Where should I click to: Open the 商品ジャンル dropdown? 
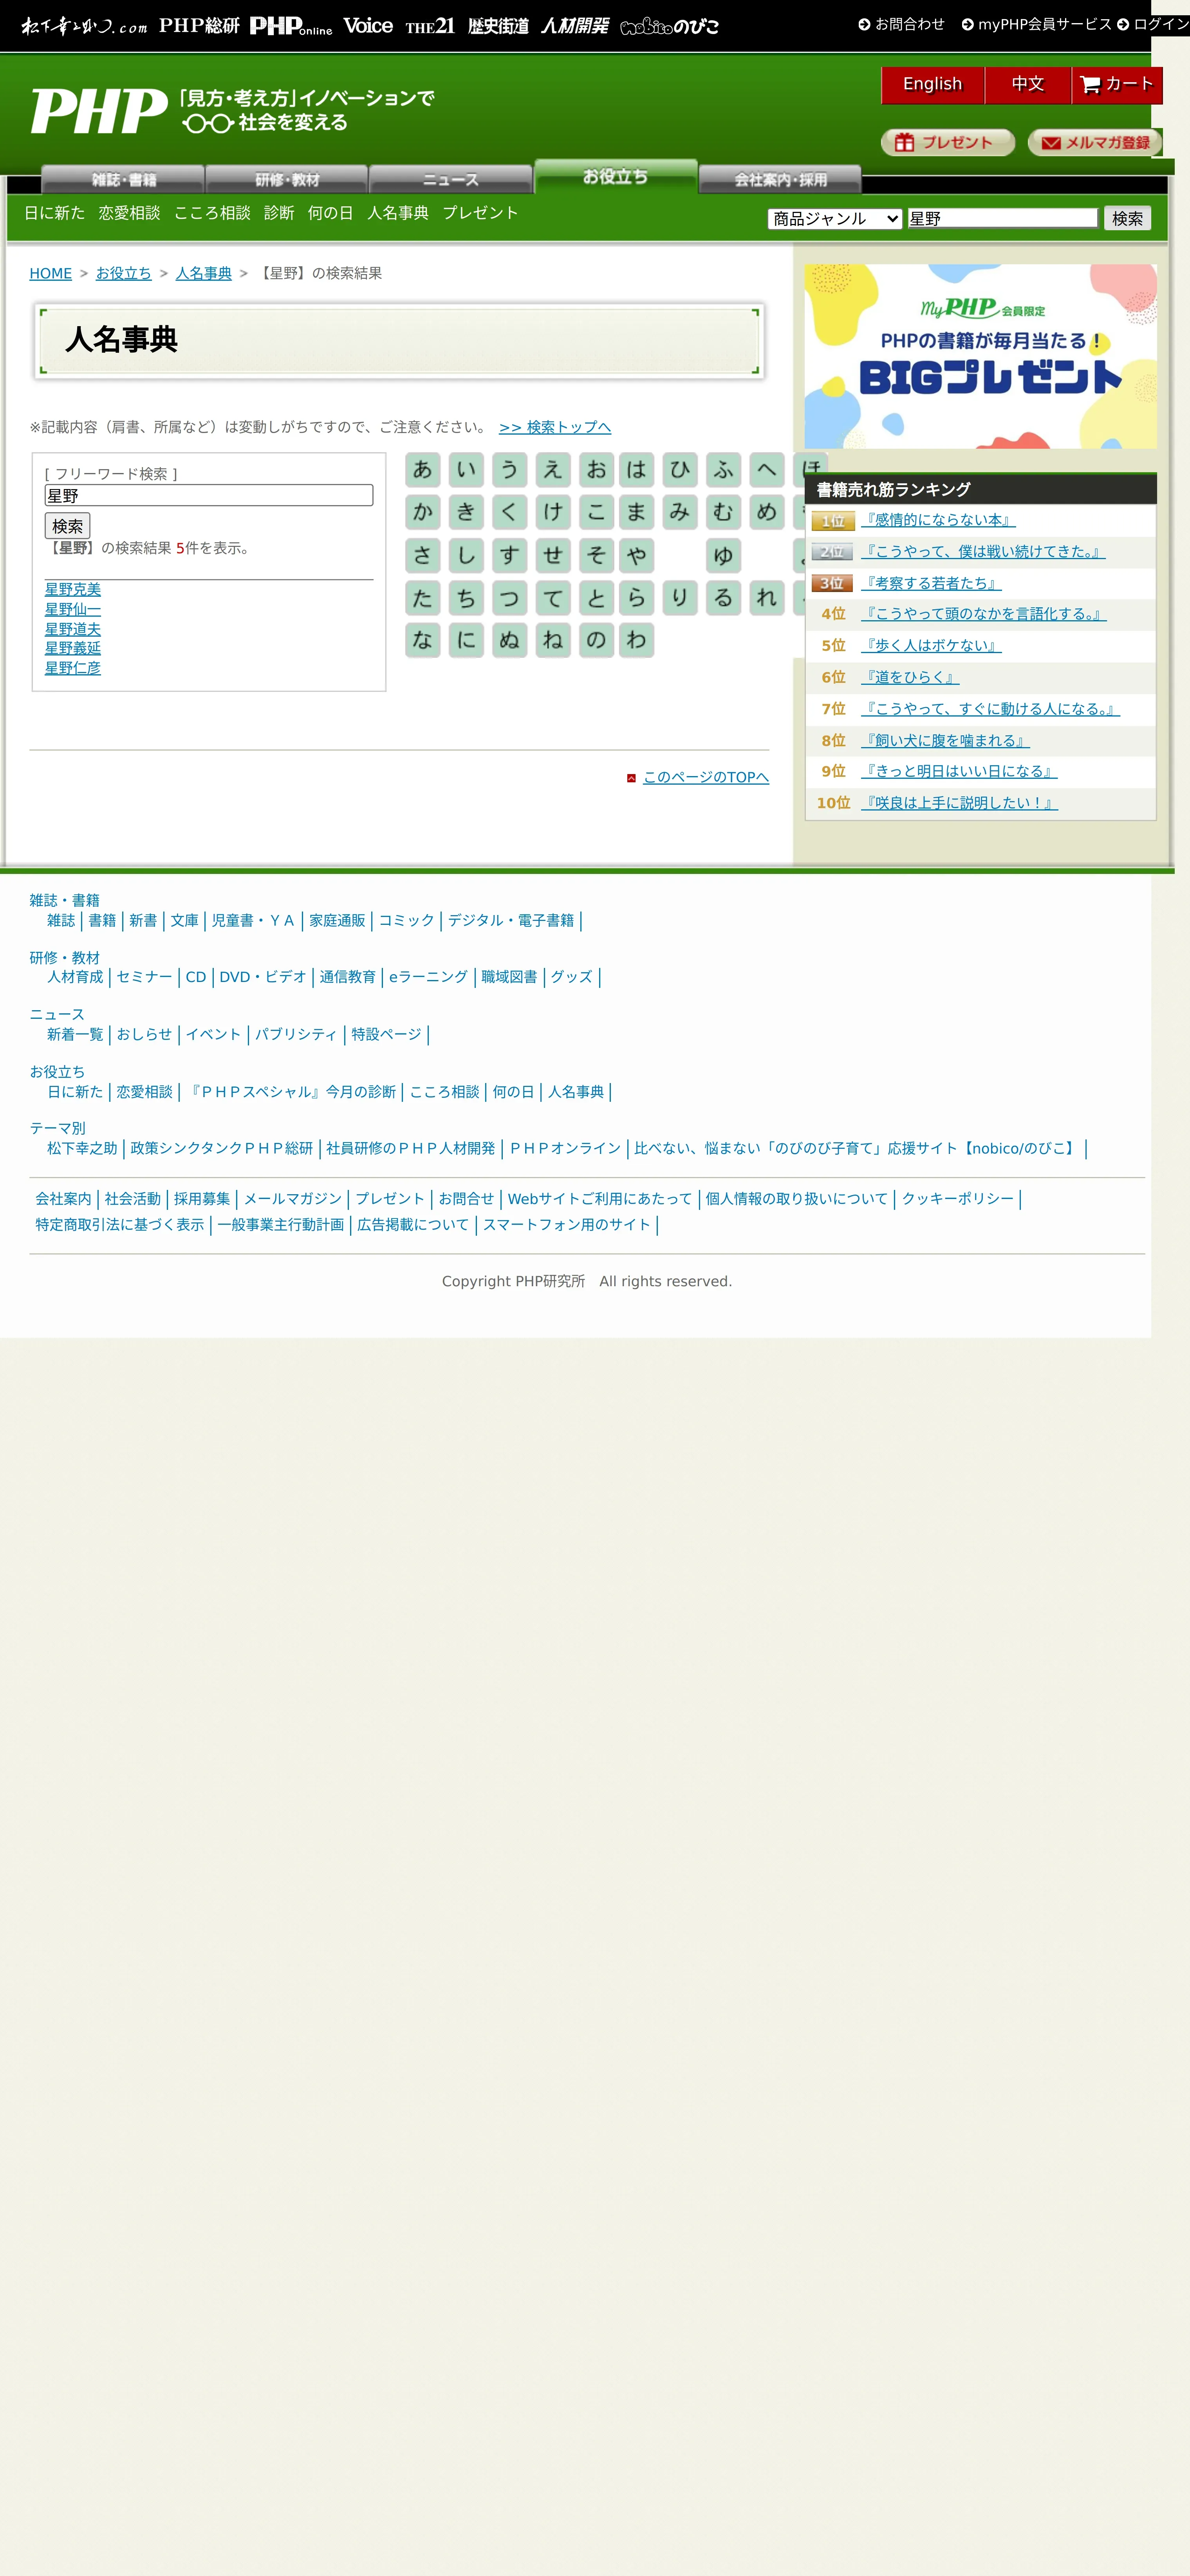(x=835, y=219)
